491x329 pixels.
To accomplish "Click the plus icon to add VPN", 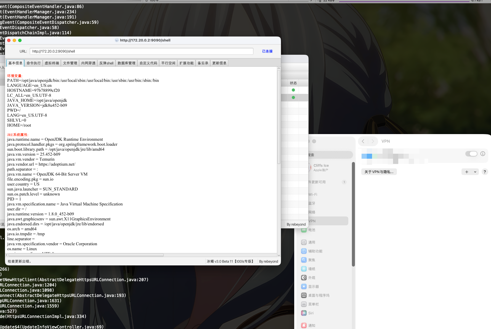I will 467,172.
